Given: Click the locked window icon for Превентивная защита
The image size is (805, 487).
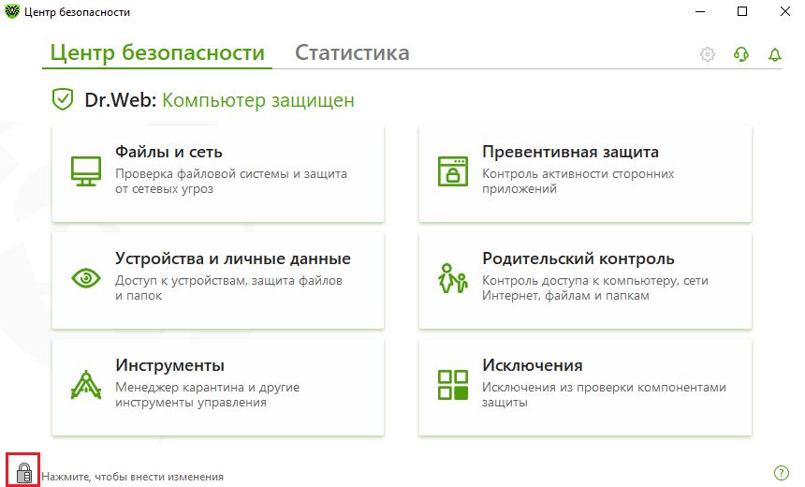Looking at the screenshot, I should point(453,171).
